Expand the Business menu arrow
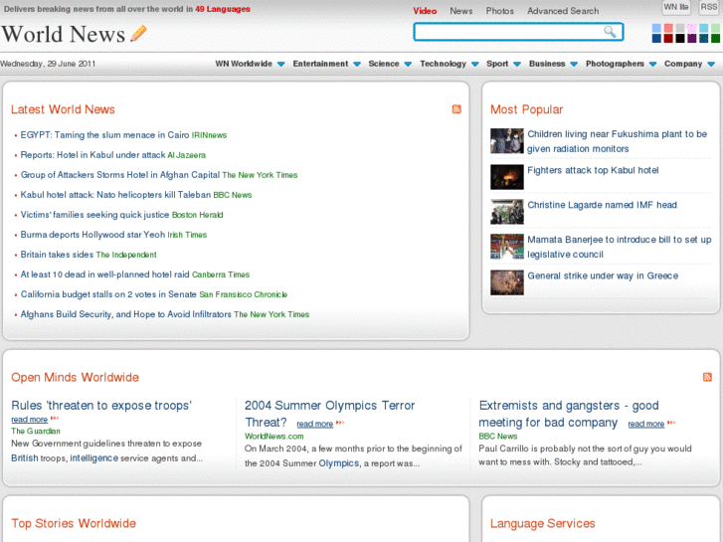The image size is (723, 542). pyautogui.click(x=574, y=64)
